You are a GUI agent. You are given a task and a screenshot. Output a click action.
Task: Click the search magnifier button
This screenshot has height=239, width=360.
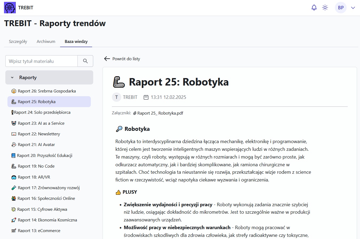click(x=85, y=61)
